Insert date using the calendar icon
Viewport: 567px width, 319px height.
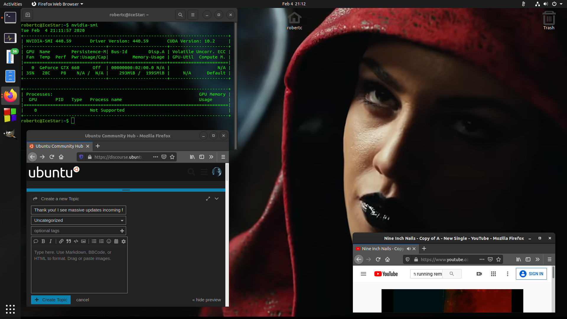point(116,241)
